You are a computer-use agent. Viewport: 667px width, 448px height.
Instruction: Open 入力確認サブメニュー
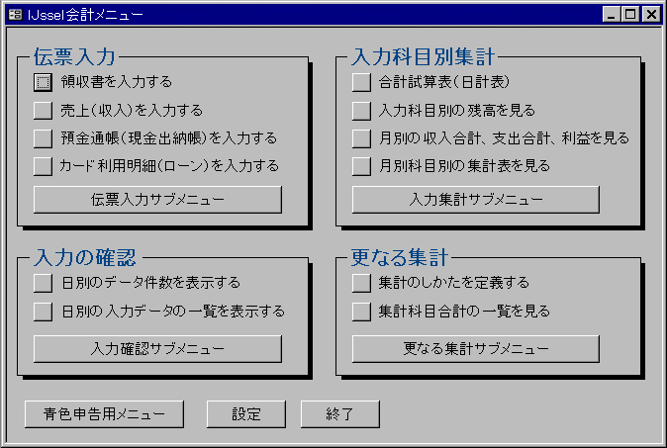[157, 349]
